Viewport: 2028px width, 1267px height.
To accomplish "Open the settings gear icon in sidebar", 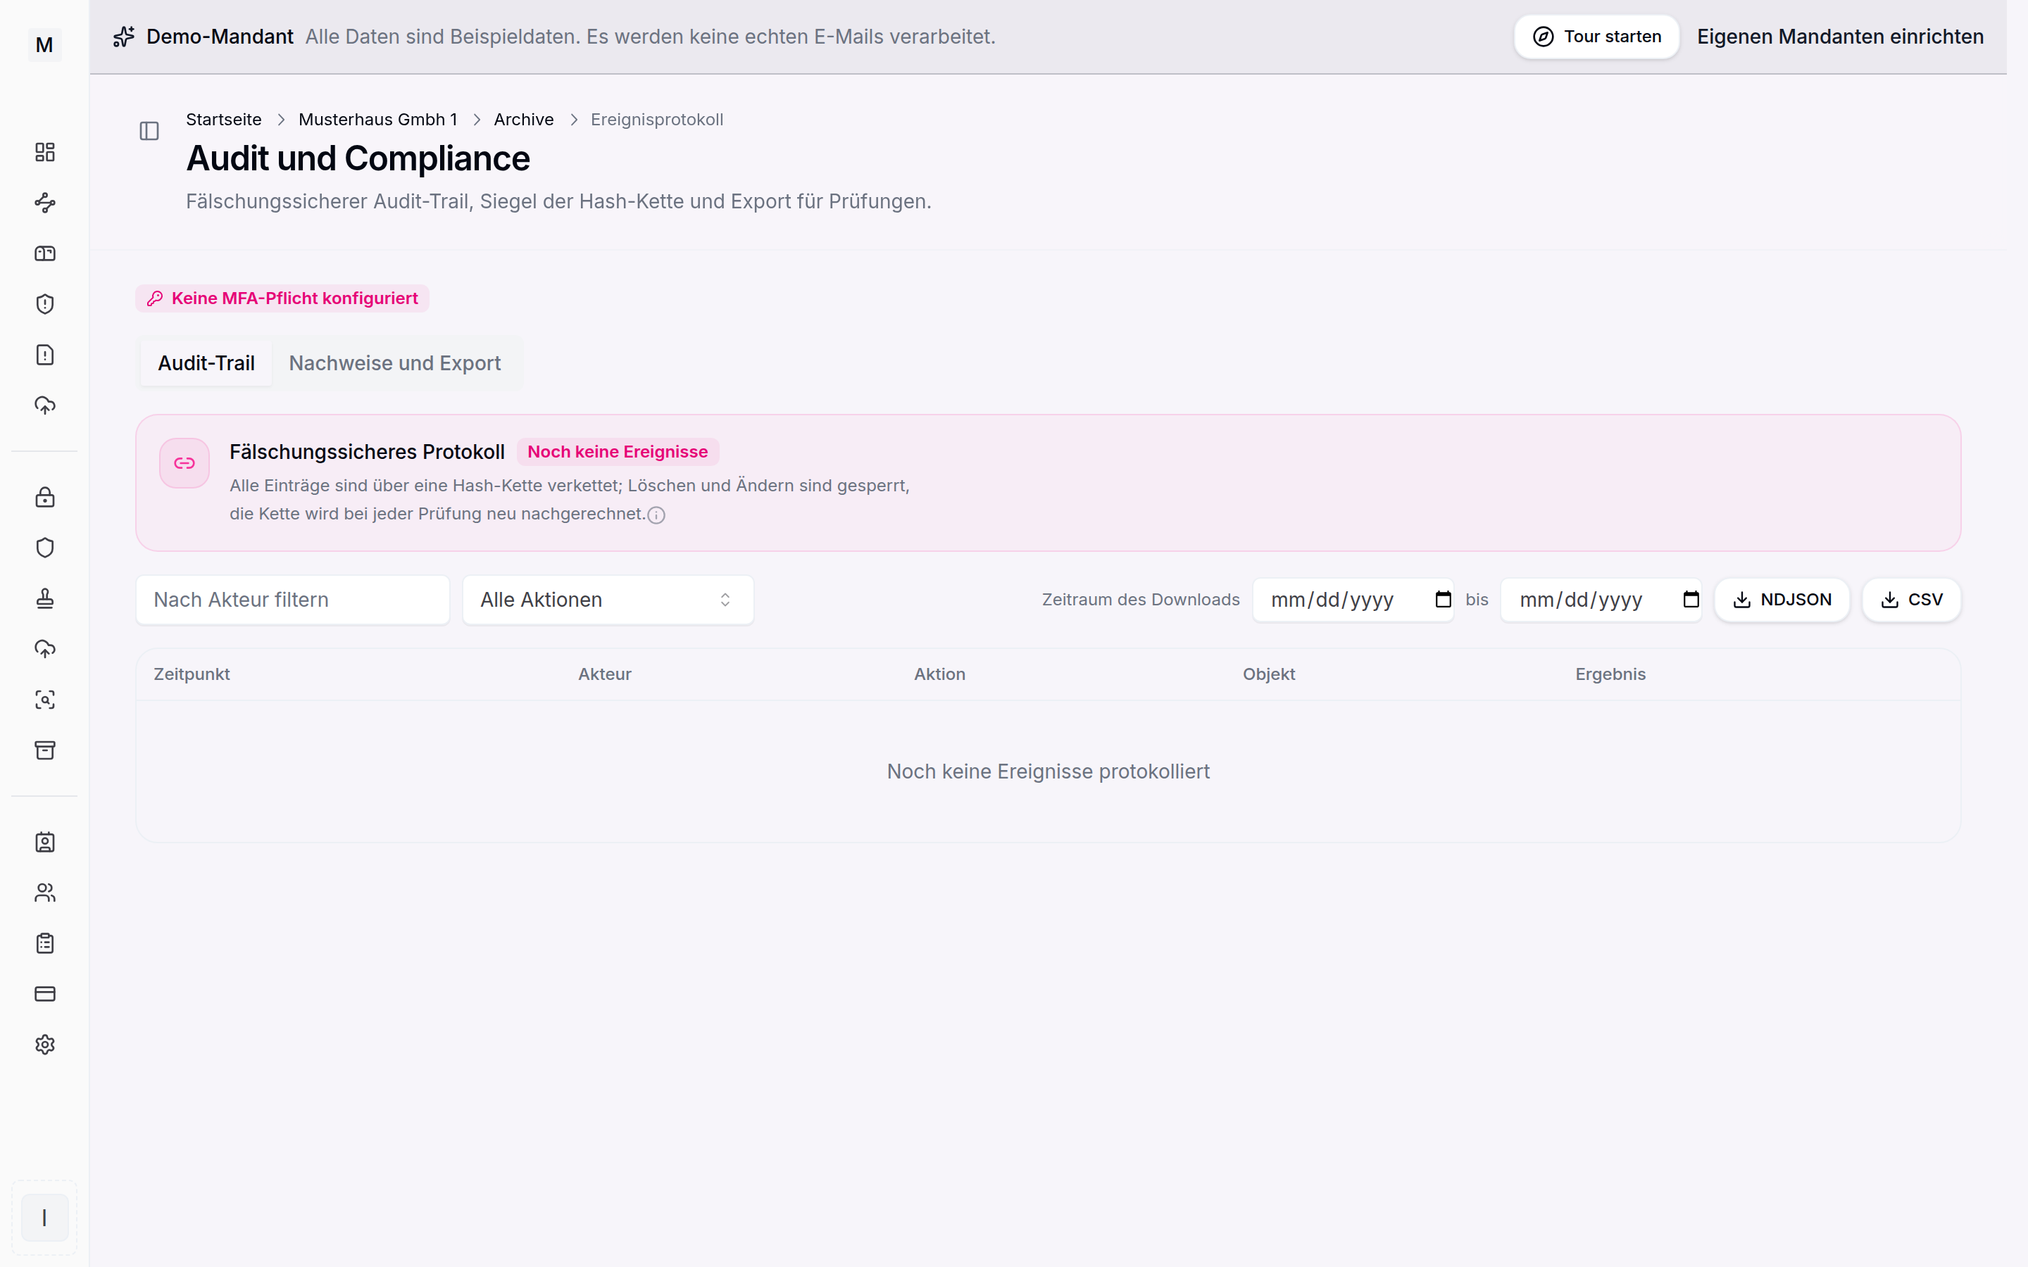I will coord(44,1045).
